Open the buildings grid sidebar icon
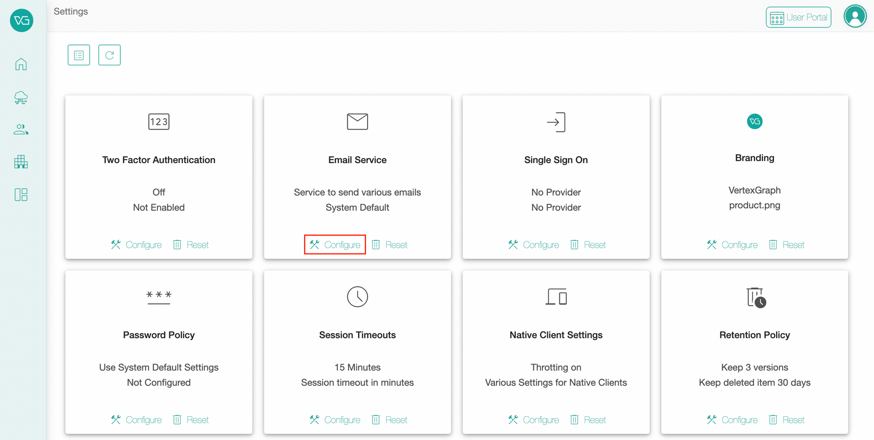This screenshot has height=440, width=874. click(x=21, y=162)
